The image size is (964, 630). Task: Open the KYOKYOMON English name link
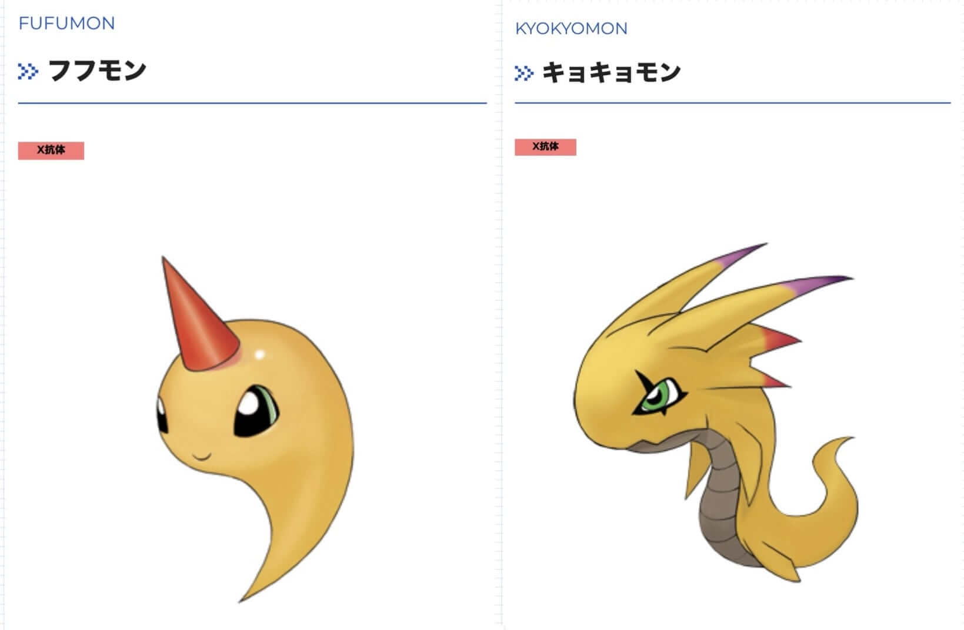pyautogui.click(x=571, y=28)
